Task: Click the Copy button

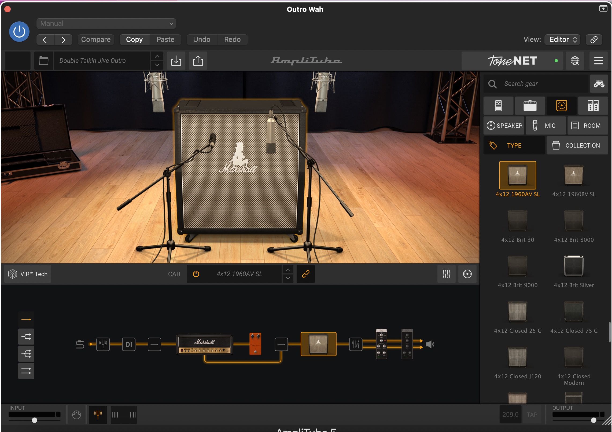Action: pyautogui.click(x=134, y=39)
